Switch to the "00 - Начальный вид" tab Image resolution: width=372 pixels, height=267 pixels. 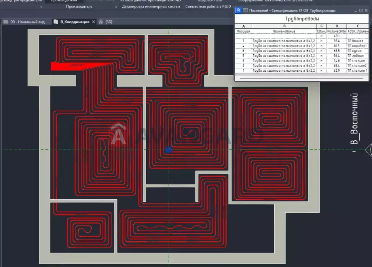click(x=27, y=22)
